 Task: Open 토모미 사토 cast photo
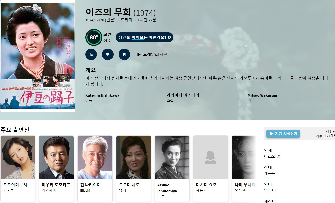[x=134, y=157]
